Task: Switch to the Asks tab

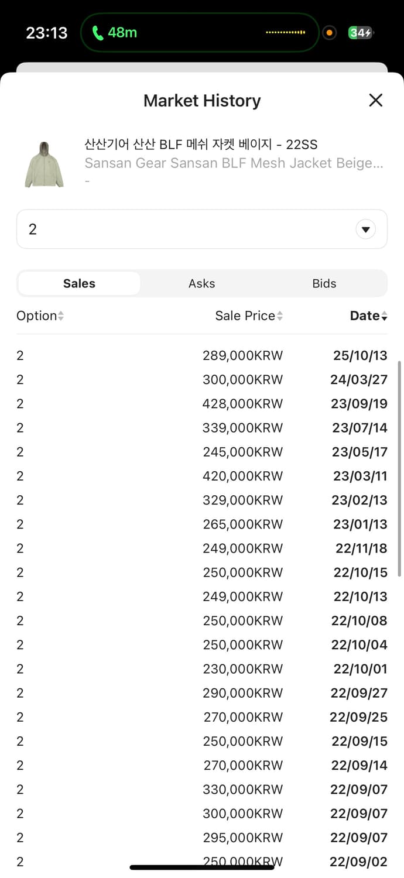Action: (202, 283)
